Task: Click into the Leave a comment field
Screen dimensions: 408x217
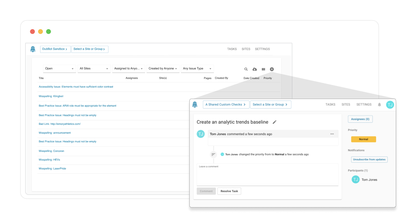Action: 267,174
